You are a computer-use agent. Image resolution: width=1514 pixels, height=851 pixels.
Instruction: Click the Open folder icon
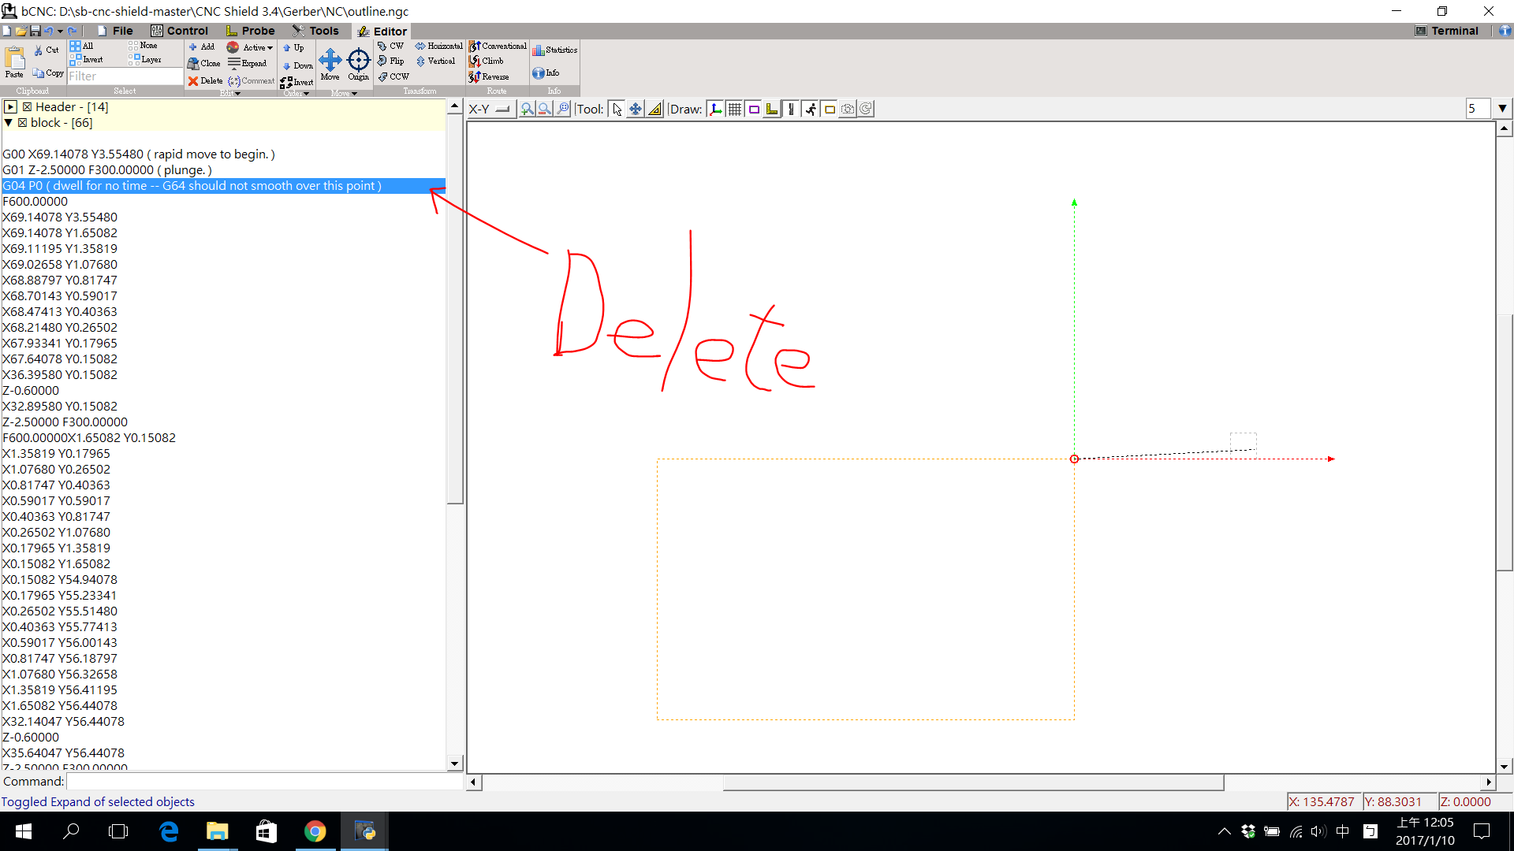21,31
